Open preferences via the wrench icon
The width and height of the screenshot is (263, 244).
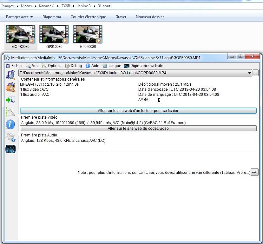click(10, 112)
